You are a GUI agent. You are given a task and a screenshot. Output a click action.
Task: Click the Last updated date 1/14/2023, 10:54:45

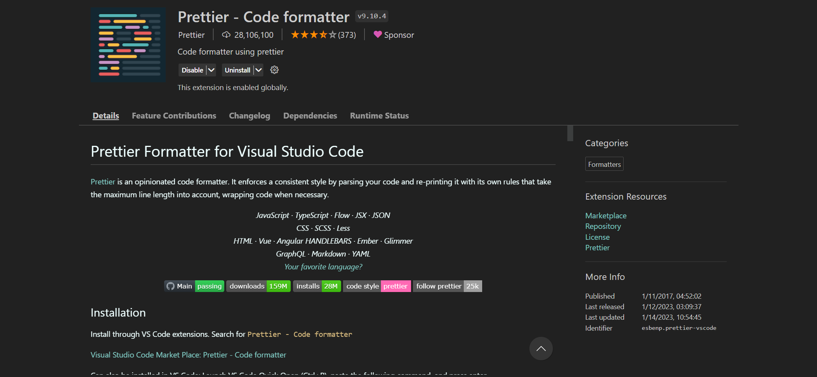(672, 317)
